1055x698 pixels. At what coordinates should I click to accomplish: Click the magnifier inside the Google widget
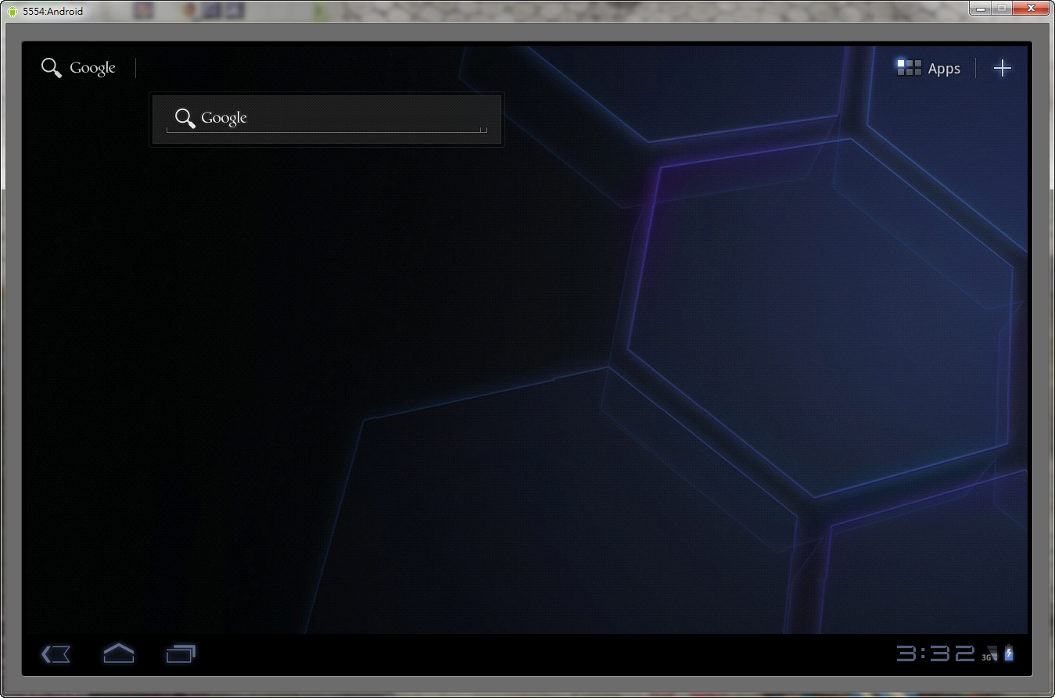pyautogui.click(x=185, y=118)
